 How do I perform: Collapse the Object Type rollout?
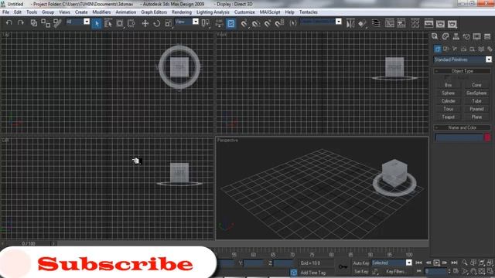coord(463,71)
